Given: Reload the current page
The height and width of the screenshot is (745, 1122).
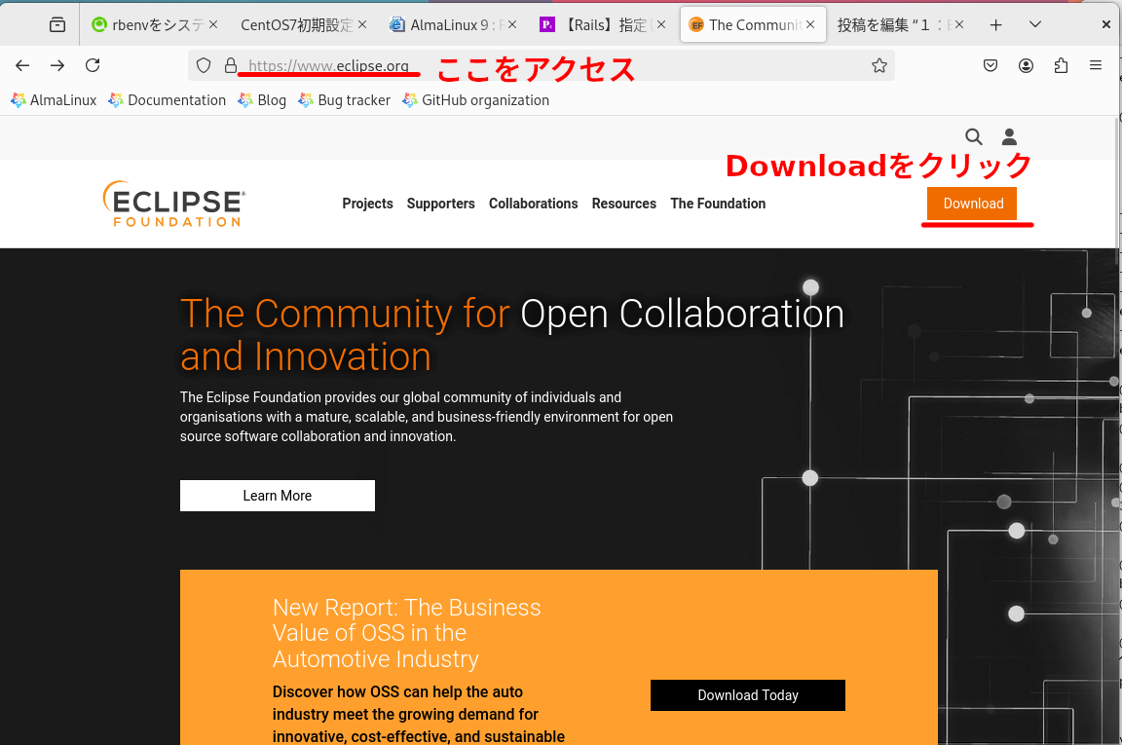Looking at the screenshot, I should 93,66.
